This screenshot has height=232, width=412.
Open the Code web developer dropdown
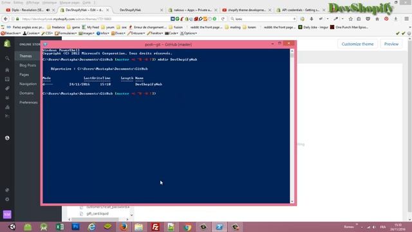pyautogui.click(x=172, y=34)
